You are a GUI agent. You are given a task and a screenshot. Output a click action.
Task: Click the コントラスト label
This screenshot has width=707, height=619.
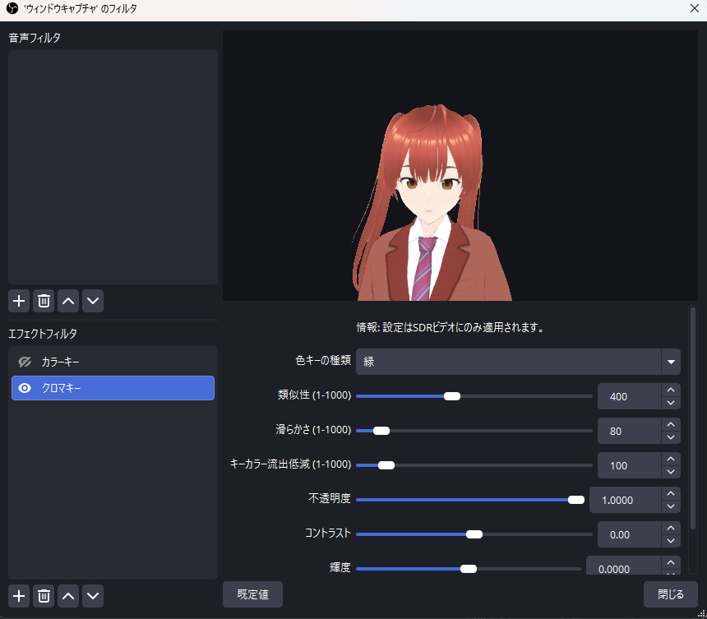[328, 533]
